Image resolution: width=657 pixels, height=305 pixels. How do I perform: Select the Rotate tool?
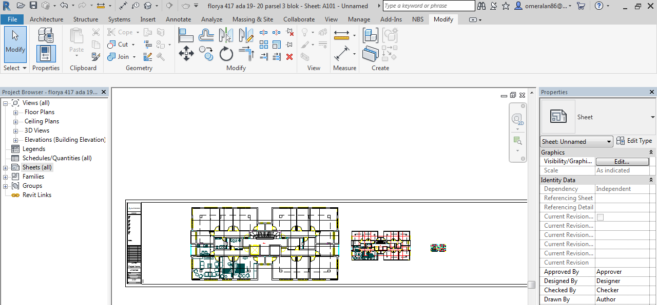coord(226,53)
